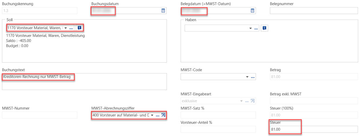Click the Buchungsdatum date field
361x136 pixels.
point(129,11)
